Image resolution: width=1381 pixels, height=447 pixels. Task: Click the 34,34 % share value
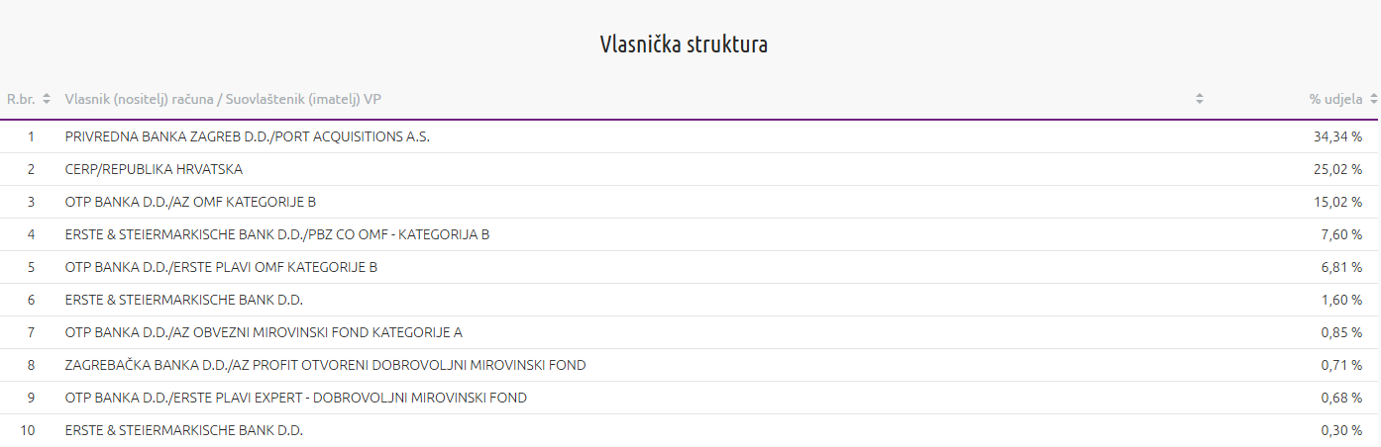point(1337,136)
